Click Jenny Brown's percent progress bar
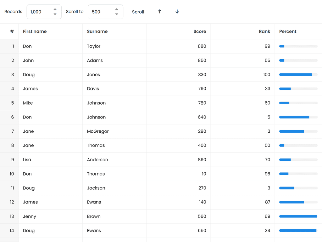322x242 pixels. (x=297, y=216)
